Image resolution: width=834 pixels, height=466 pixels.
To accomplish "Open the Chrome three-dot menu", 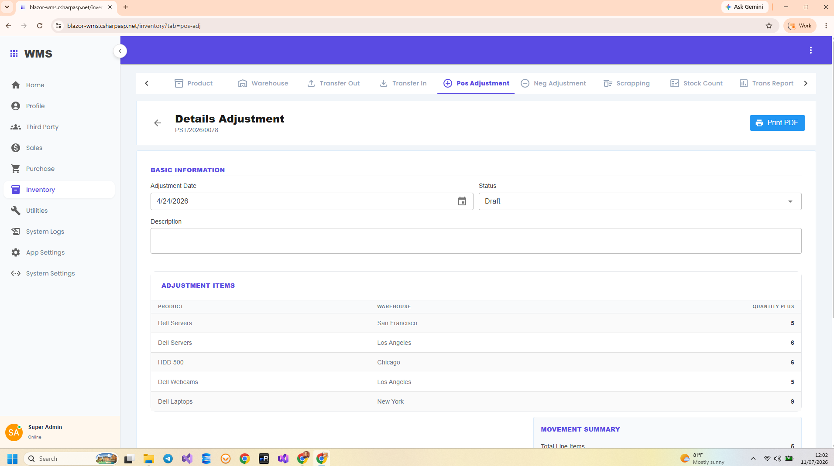I will [x=826, y=26].
